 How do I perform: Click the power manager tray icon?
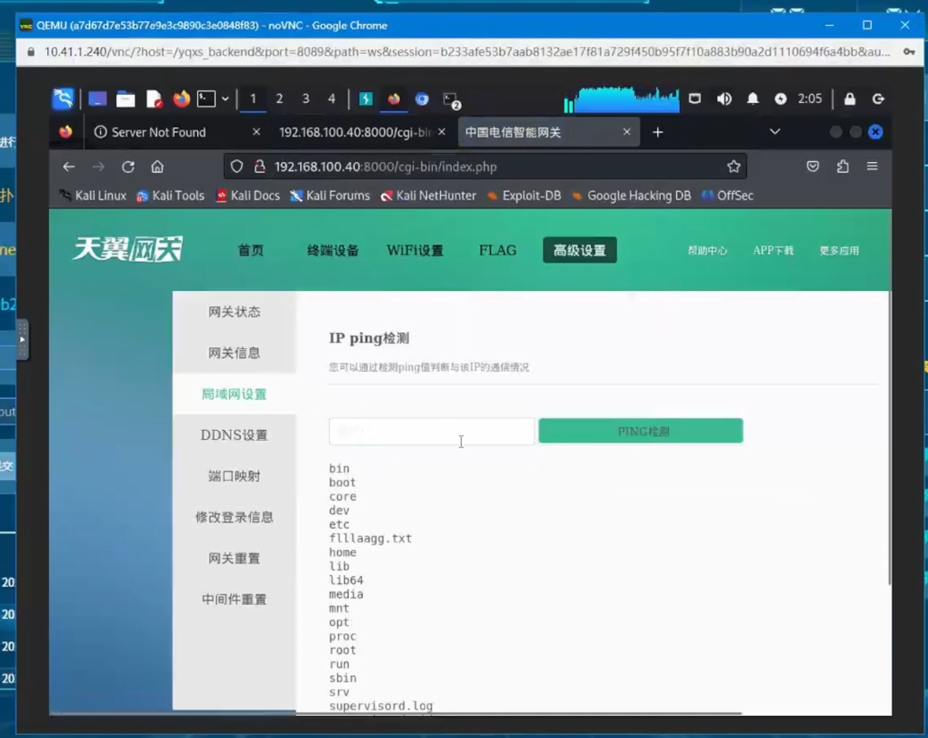[x=780, y=99]
